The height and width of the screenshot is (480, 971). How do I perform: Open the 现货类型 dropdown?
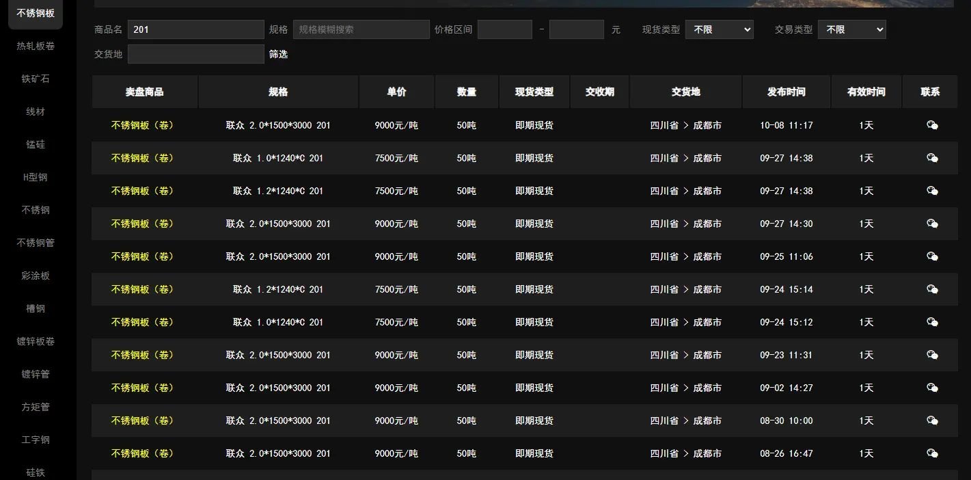[719, 29]
